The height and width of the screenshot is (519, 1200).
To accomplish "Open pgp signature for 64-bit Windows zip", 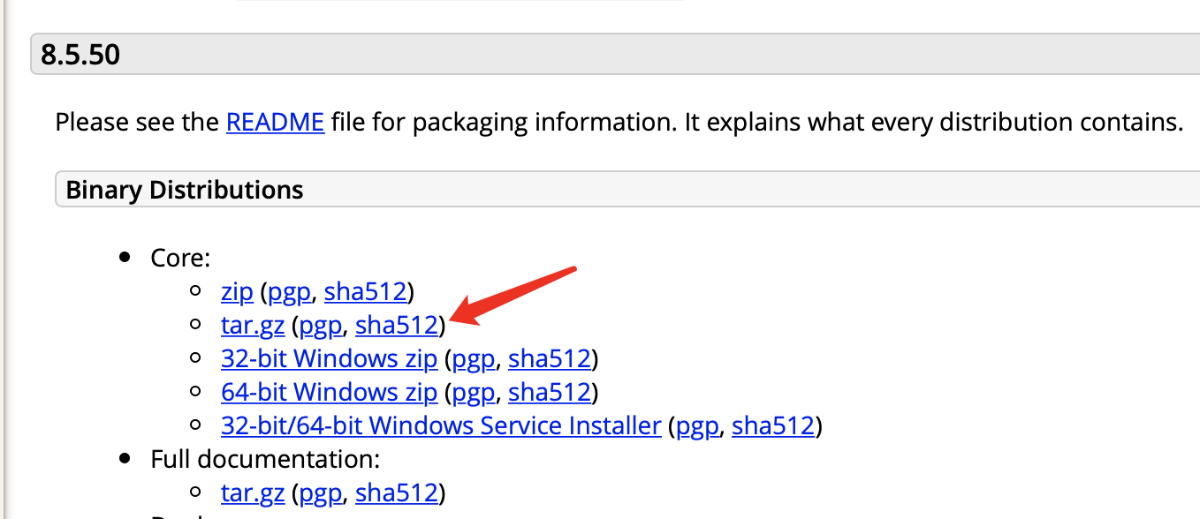I will click(473, 393).
